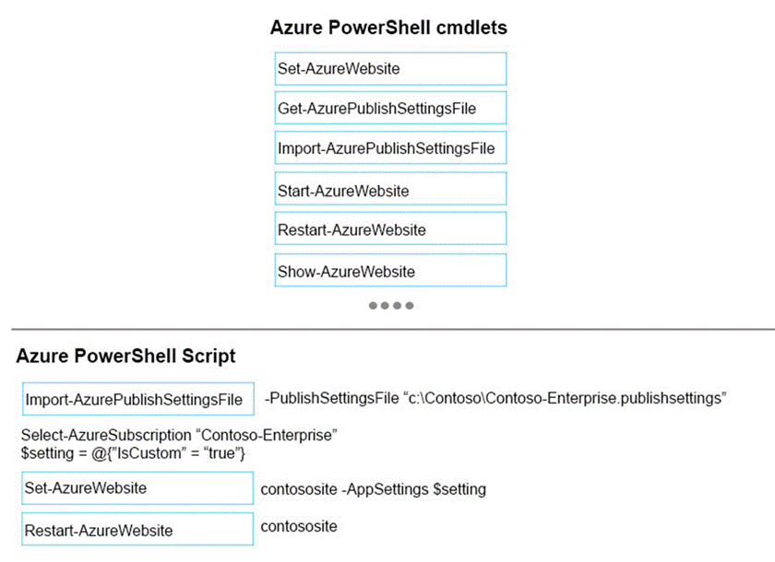This screenshot has width=775, height=562.
Task: Click the "Azure PowerShell cmdlets" heading
Action: pos(388,28)
